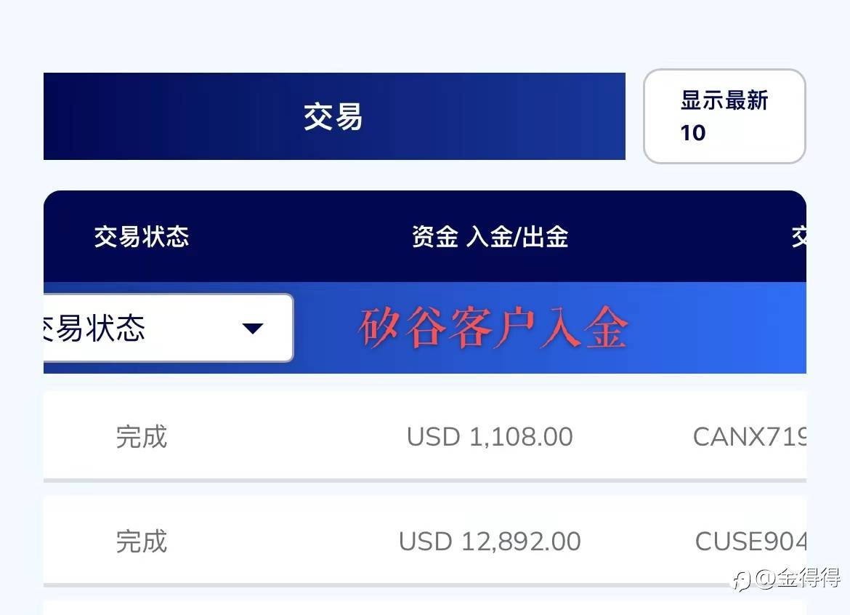Click 完成 status in the USD 12,892.00 row
Screen dimensions: 850x615
point(142,542)
